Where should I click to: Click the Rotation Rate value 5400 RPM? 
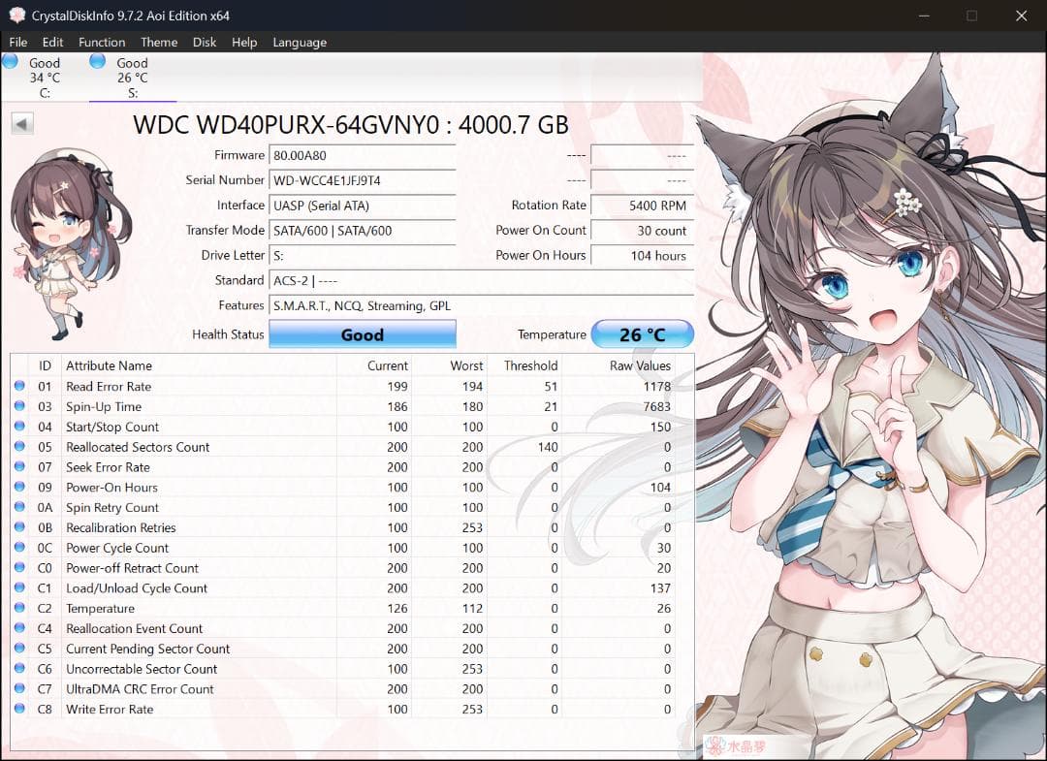pos(643,206)
